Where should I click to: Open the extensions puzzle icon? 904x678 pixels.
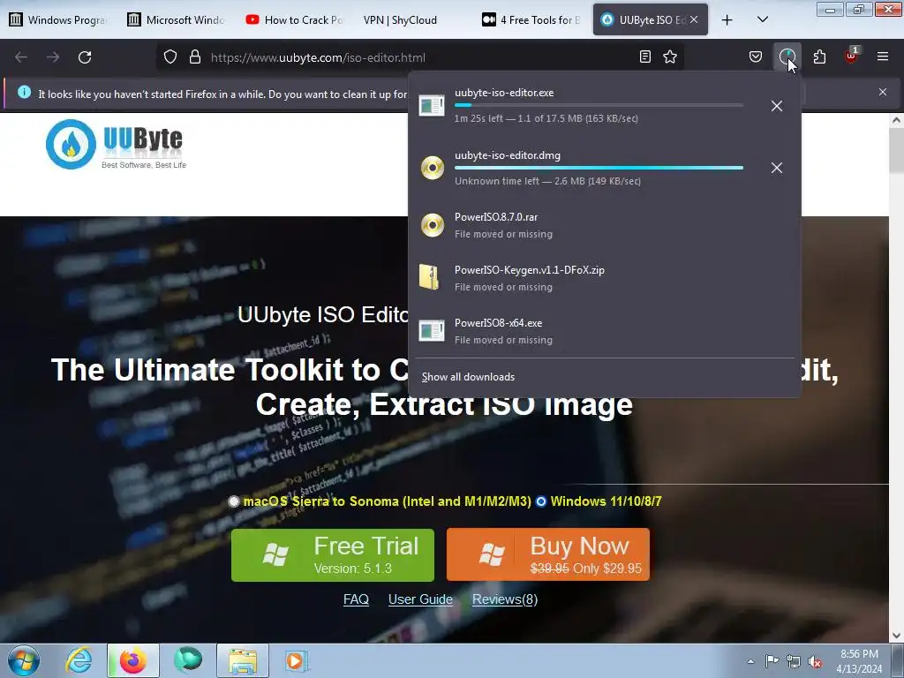point(819,56)
